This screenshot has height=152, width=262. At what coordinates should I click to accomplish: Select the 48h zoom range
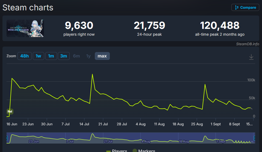tap(24, 56)
